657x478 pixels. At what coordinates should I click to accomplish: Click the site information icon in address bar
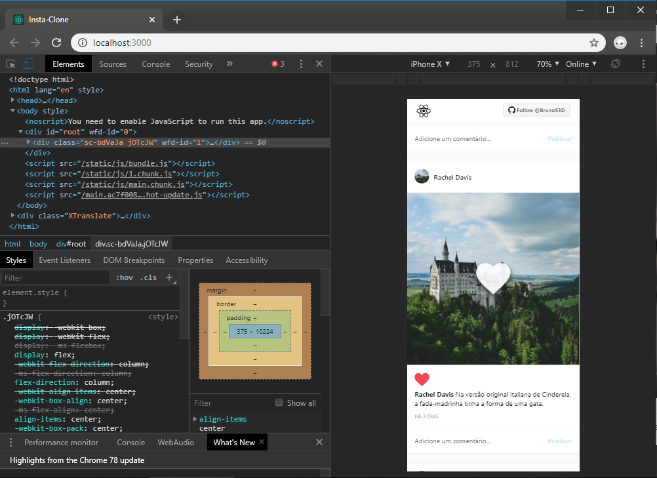[83, 43]
